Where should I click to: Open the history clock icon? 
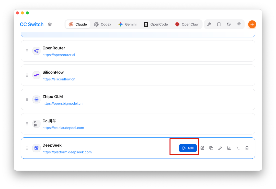[x=229, y=24]
